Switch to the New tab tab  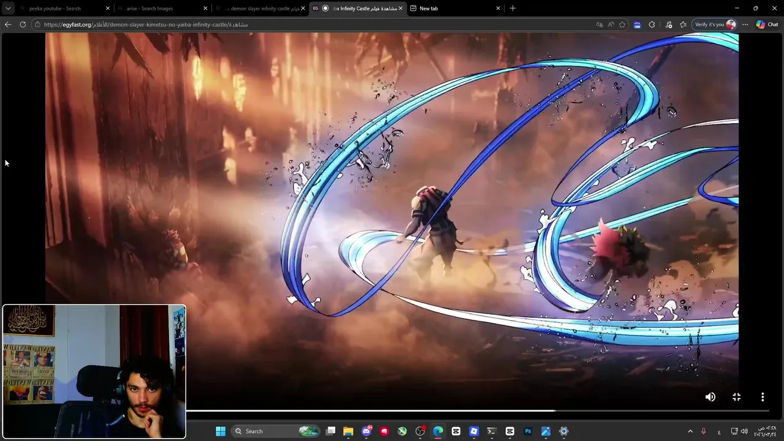[x=455, y=9]
